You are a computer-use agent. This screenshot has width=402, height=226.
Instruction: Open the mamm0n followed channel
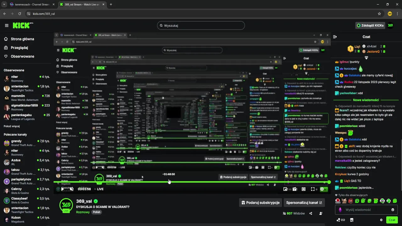point(27,98)
